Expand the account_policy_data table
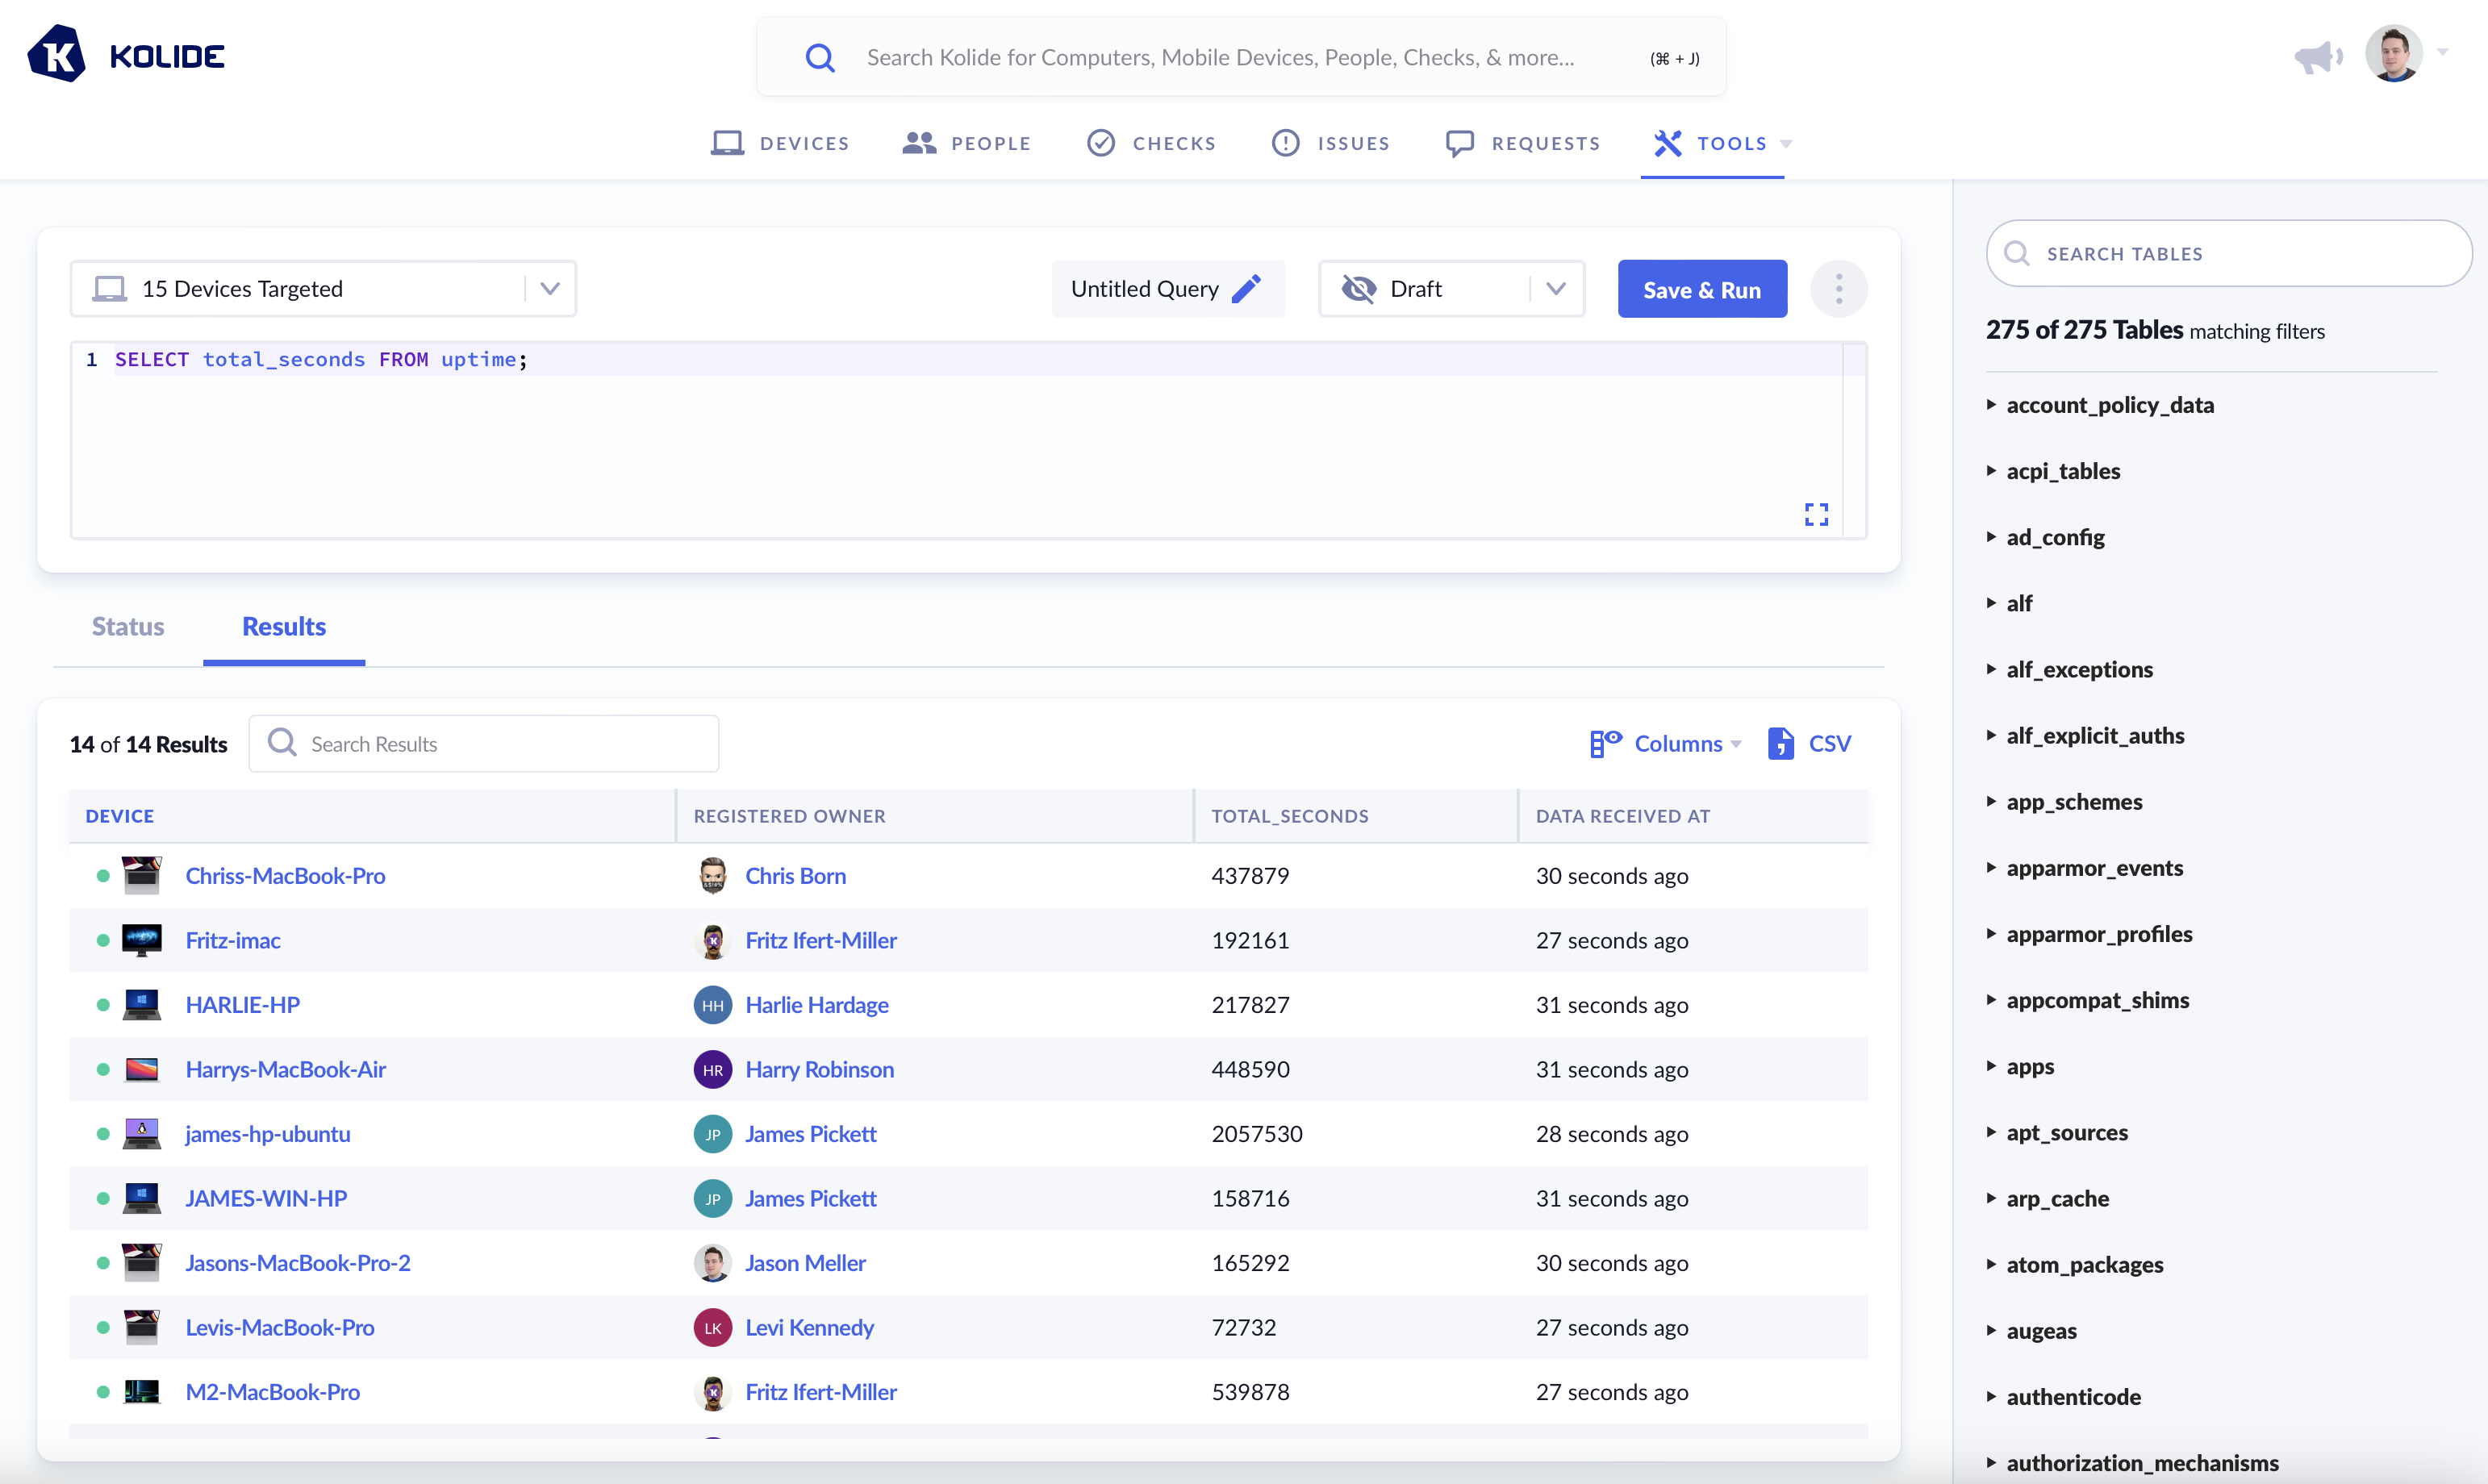This screenshot has width=2488, height=1484. 2109,405
